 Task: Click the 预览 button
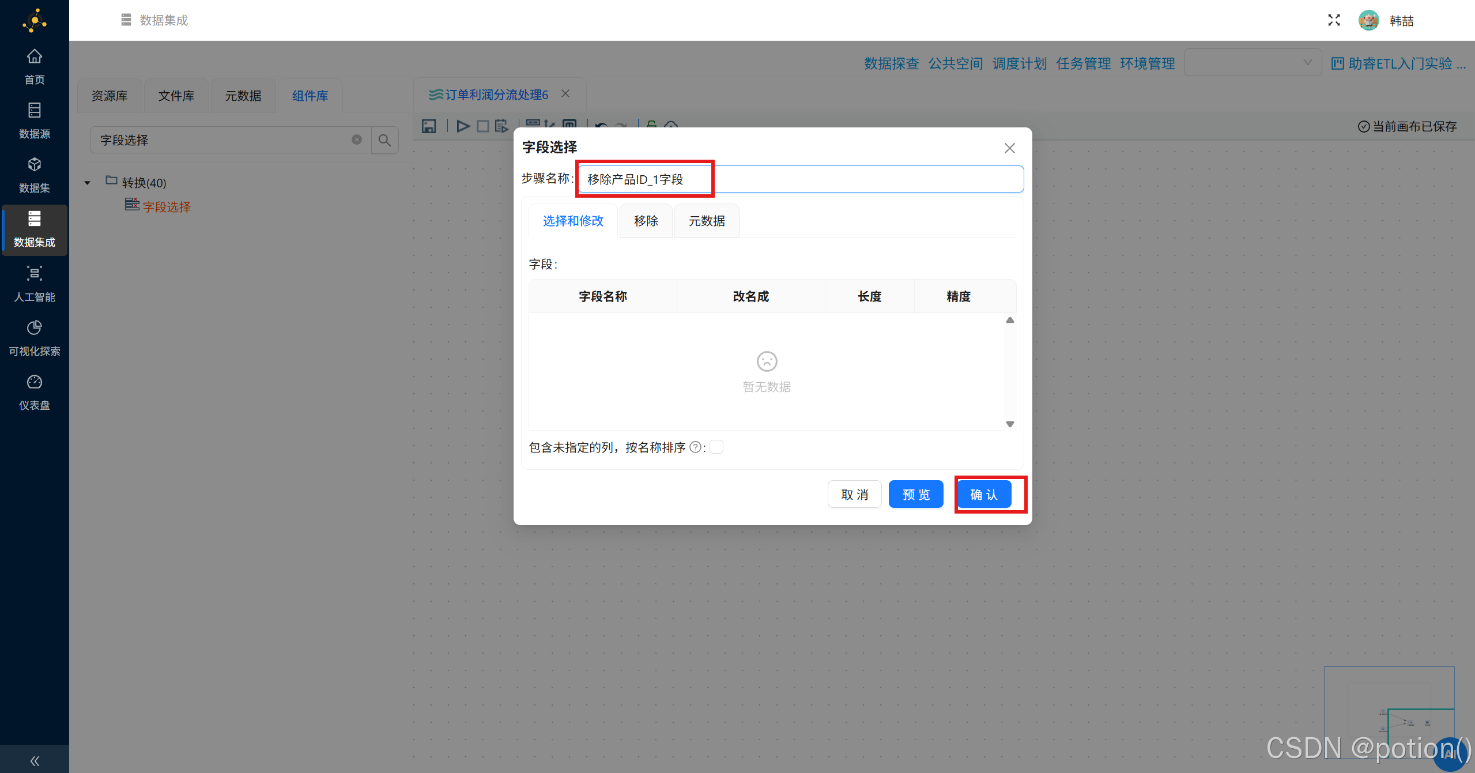tap(916, 494)
